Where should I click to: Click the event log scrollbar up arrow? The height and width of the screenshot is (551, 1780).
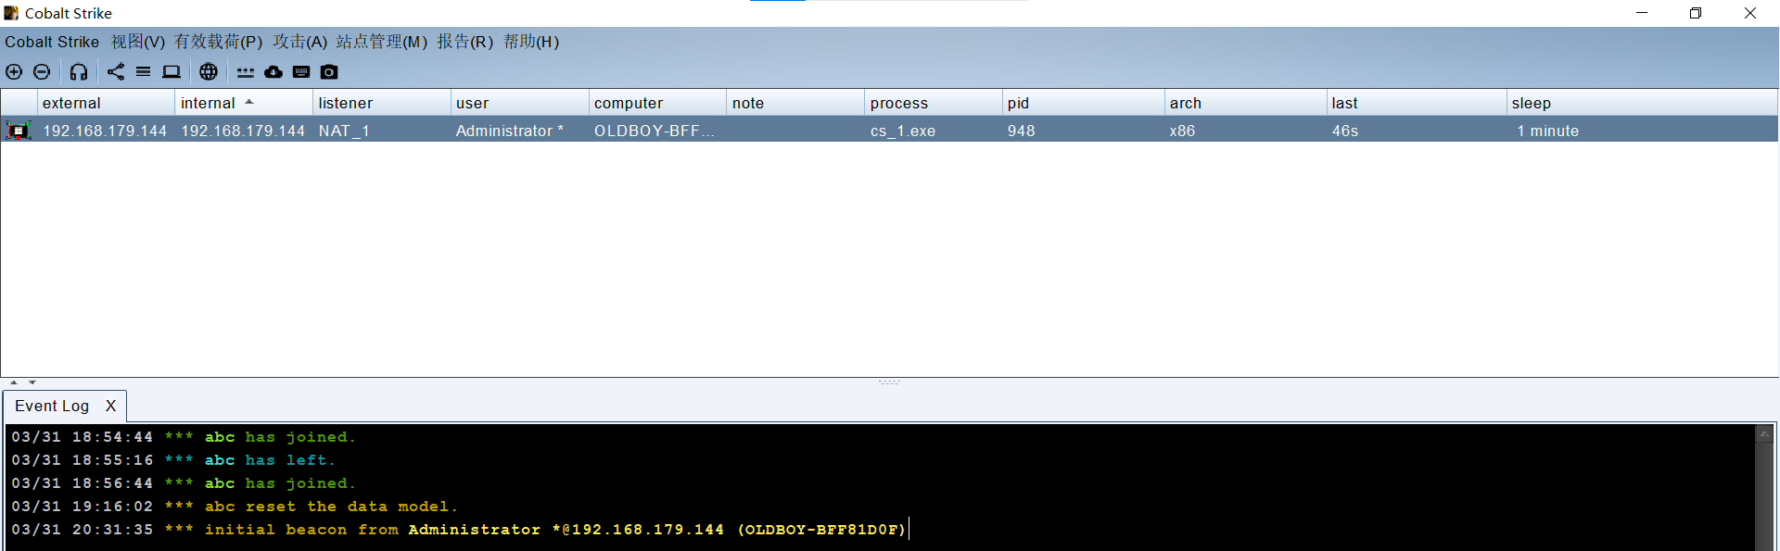1764,433
